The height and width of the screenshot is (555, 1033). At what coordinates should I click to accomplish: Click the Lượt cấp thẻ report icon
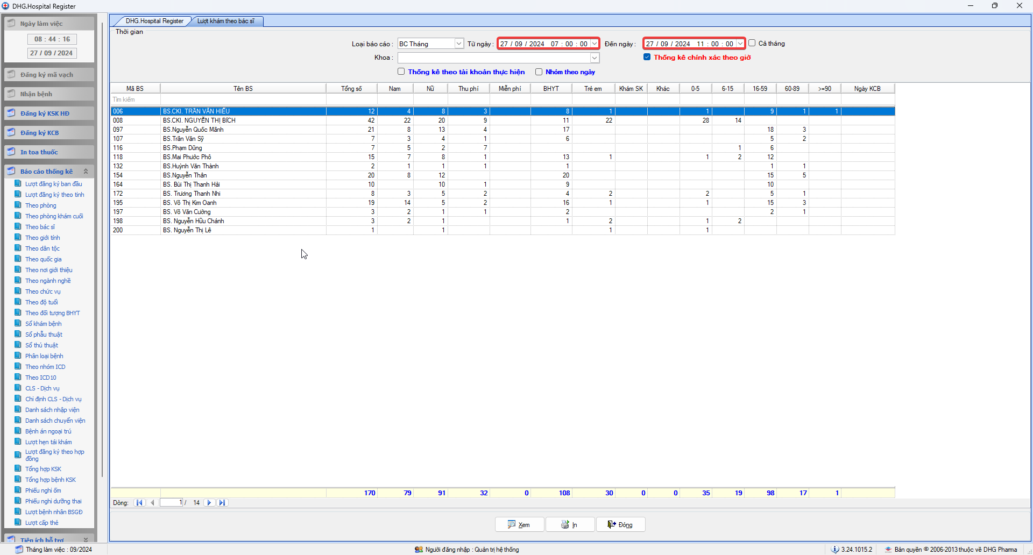click(x=18, y=522)
